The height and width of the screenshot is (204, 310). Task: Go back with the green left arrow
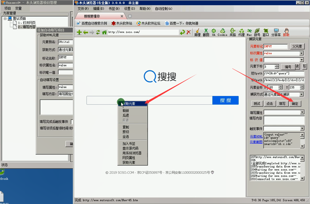86,32
